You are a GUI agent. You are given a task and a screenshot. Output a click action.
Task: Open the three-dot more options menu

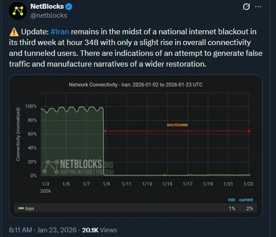pyautogui.click(x=259, y=7)
